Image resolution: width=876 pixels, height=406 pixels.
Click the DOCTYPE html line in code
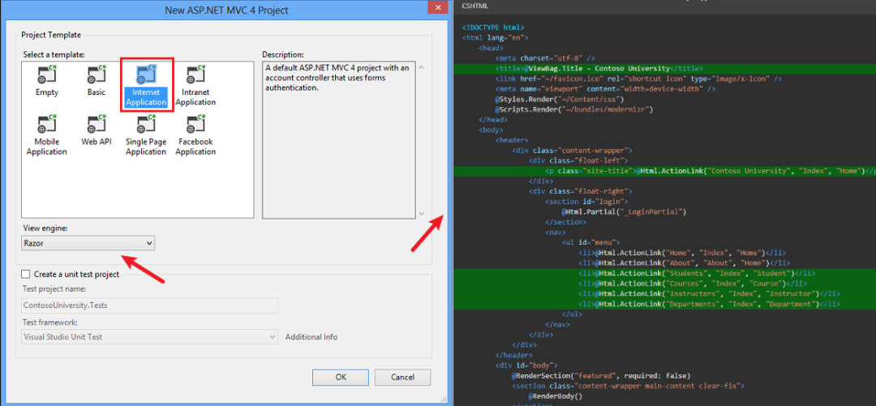pos(493,27)
